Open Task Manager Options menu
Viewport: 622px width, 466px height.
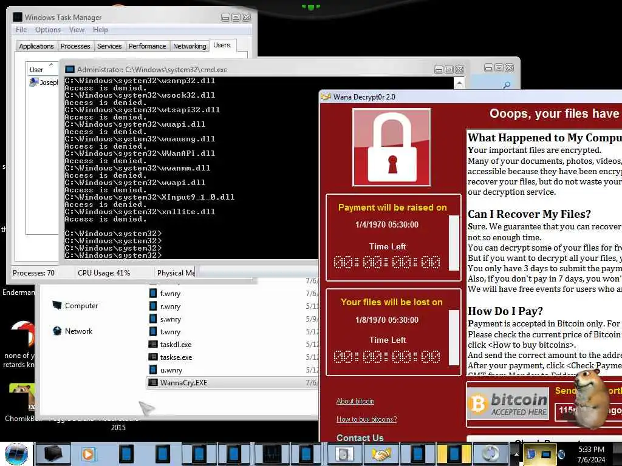(48, 30)
